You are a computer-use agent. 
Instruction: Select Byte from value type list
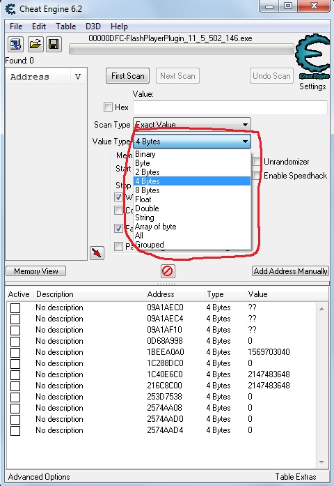pyautogui.click(x=192, y=163)
